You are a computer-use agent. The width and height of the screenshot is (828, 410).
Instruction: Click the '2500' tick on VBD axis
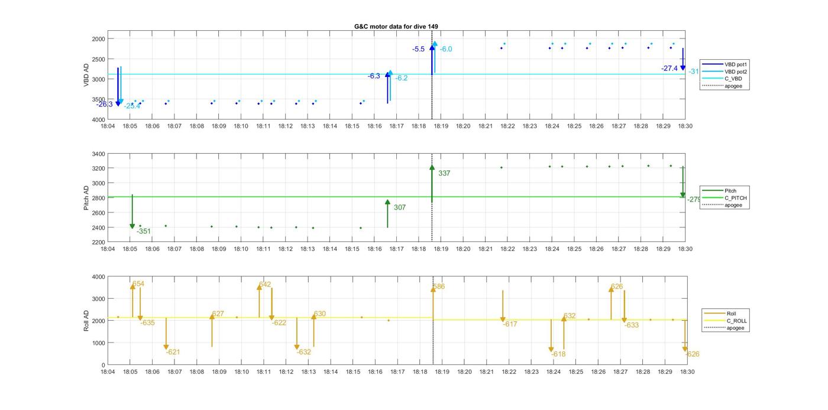98,59
